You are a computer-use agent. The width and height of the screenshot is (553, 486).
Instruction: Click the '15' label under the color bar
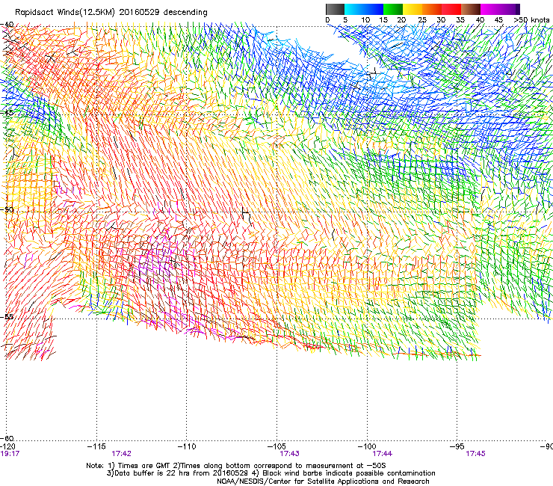click(383, 20)
